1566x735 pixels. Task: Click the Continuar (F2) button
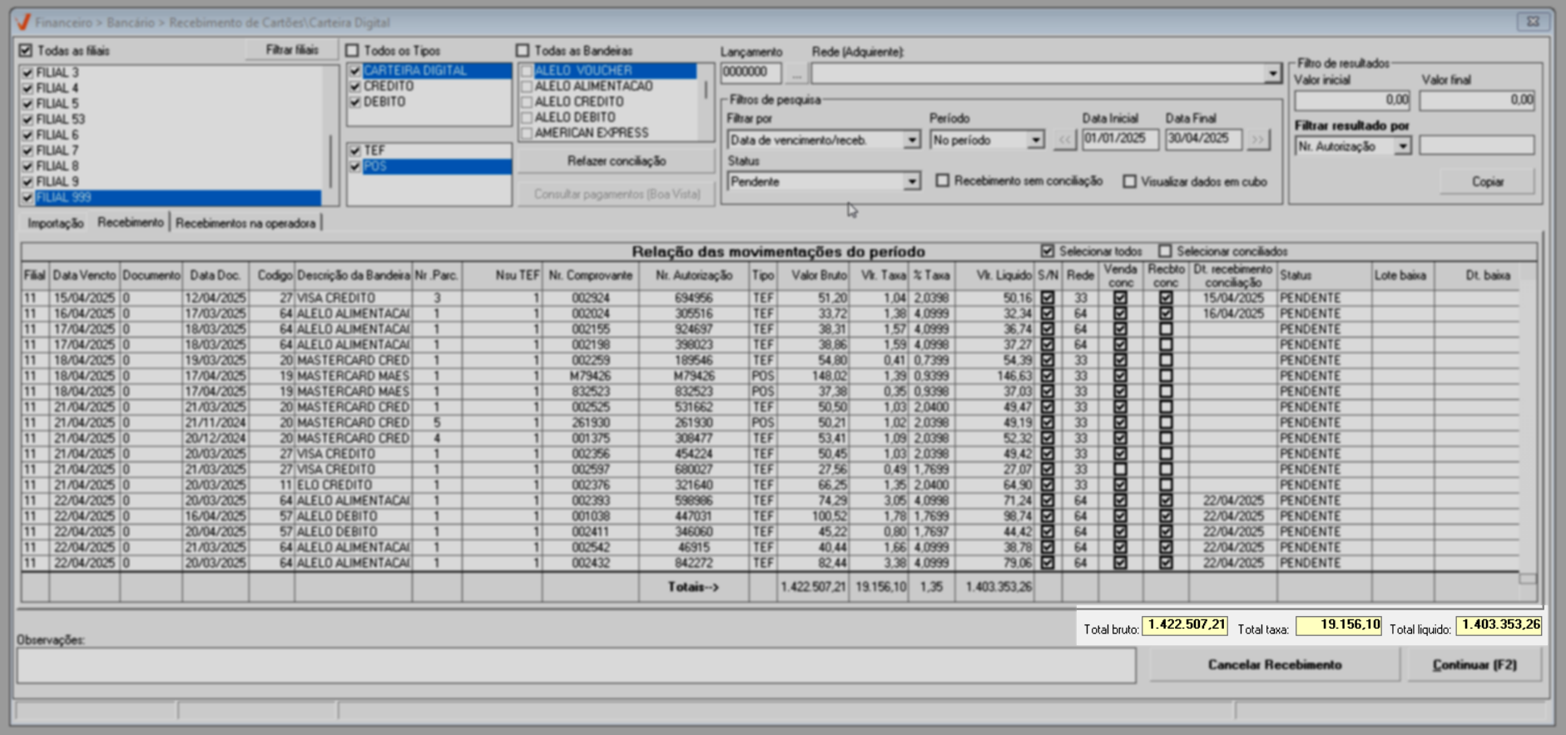click(1474, 665)
